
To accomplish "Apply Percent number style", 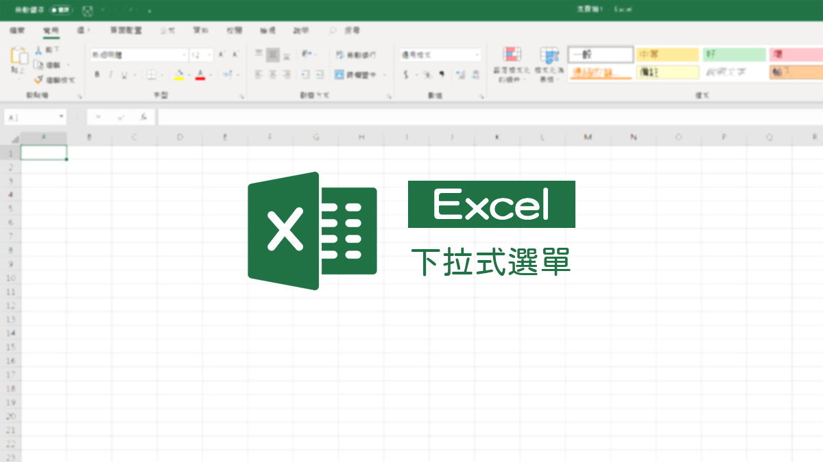I will [x=429, y=75].
